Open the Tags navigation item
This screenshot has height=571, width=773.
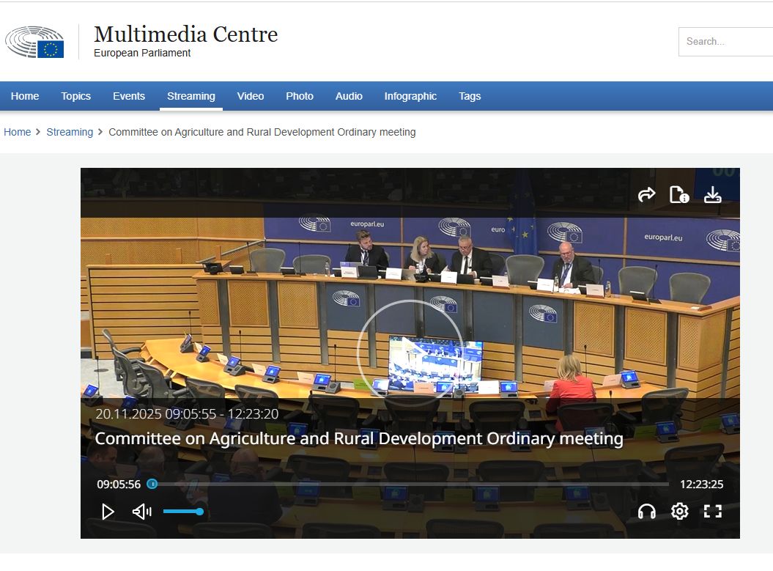(470, 96)
